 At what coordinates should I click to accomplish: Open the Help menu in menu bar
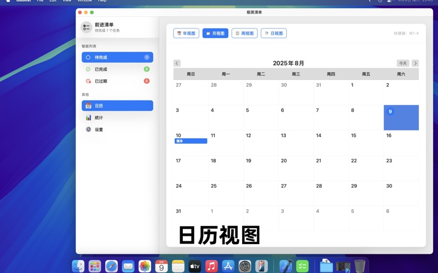[x=102, y=1]
